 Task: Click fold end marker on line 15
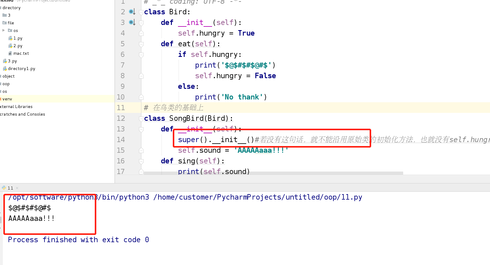tap(141, 150)
